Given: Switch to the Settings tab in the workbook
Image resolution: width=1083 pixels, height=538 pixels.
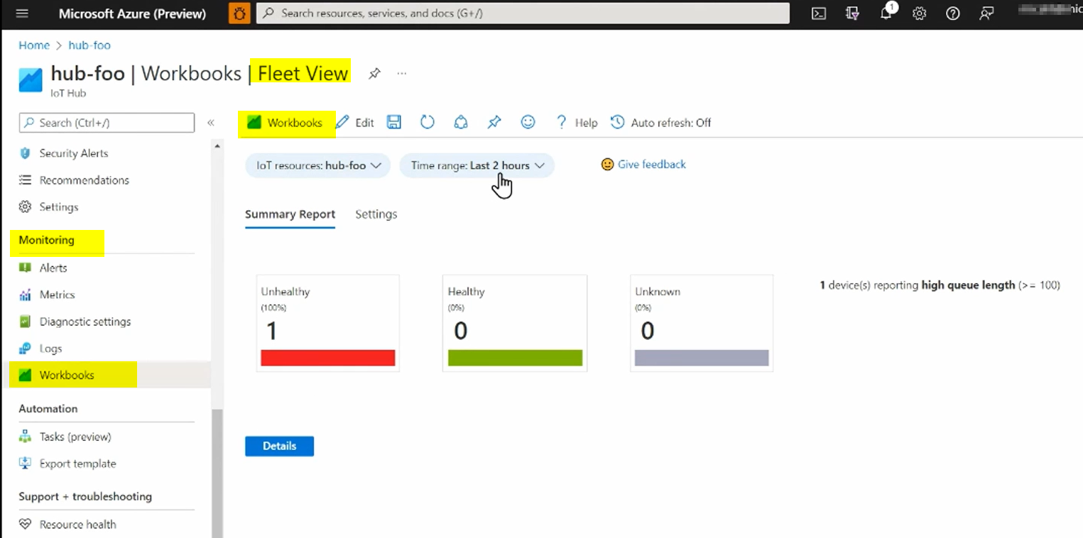Looking at the screenshot, I should coord(376,214).
